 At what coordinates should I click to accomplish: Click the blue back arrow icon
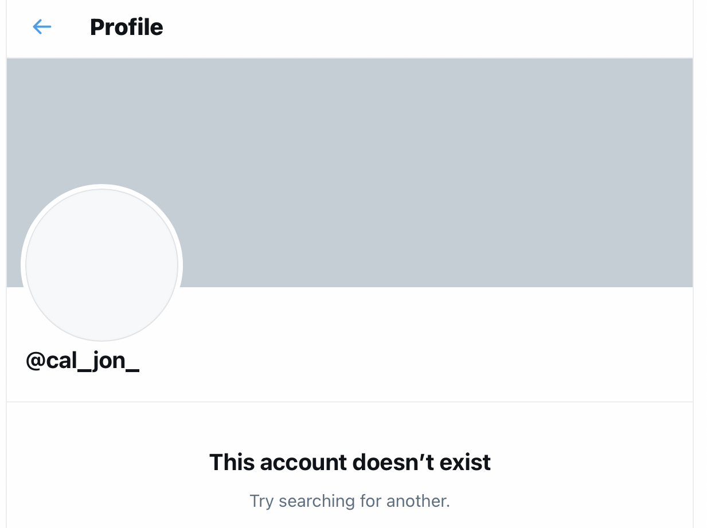(42, 27)
